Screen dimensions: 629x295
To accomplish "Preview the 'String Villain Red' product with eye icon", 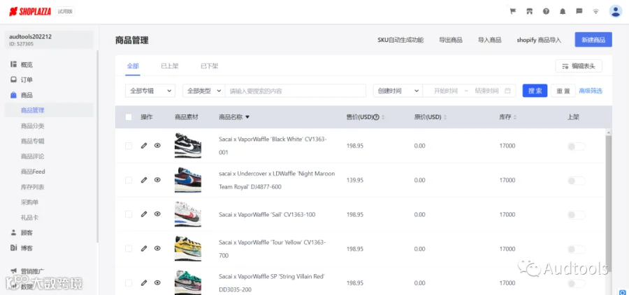I will 157,283.
